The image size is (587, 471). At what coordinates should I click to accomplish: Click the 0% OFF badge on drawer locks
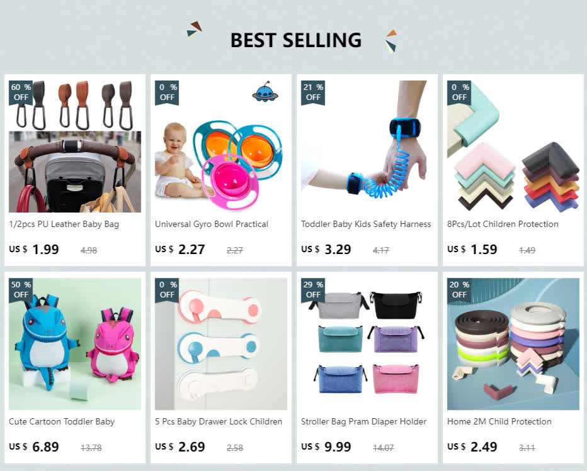167,290
